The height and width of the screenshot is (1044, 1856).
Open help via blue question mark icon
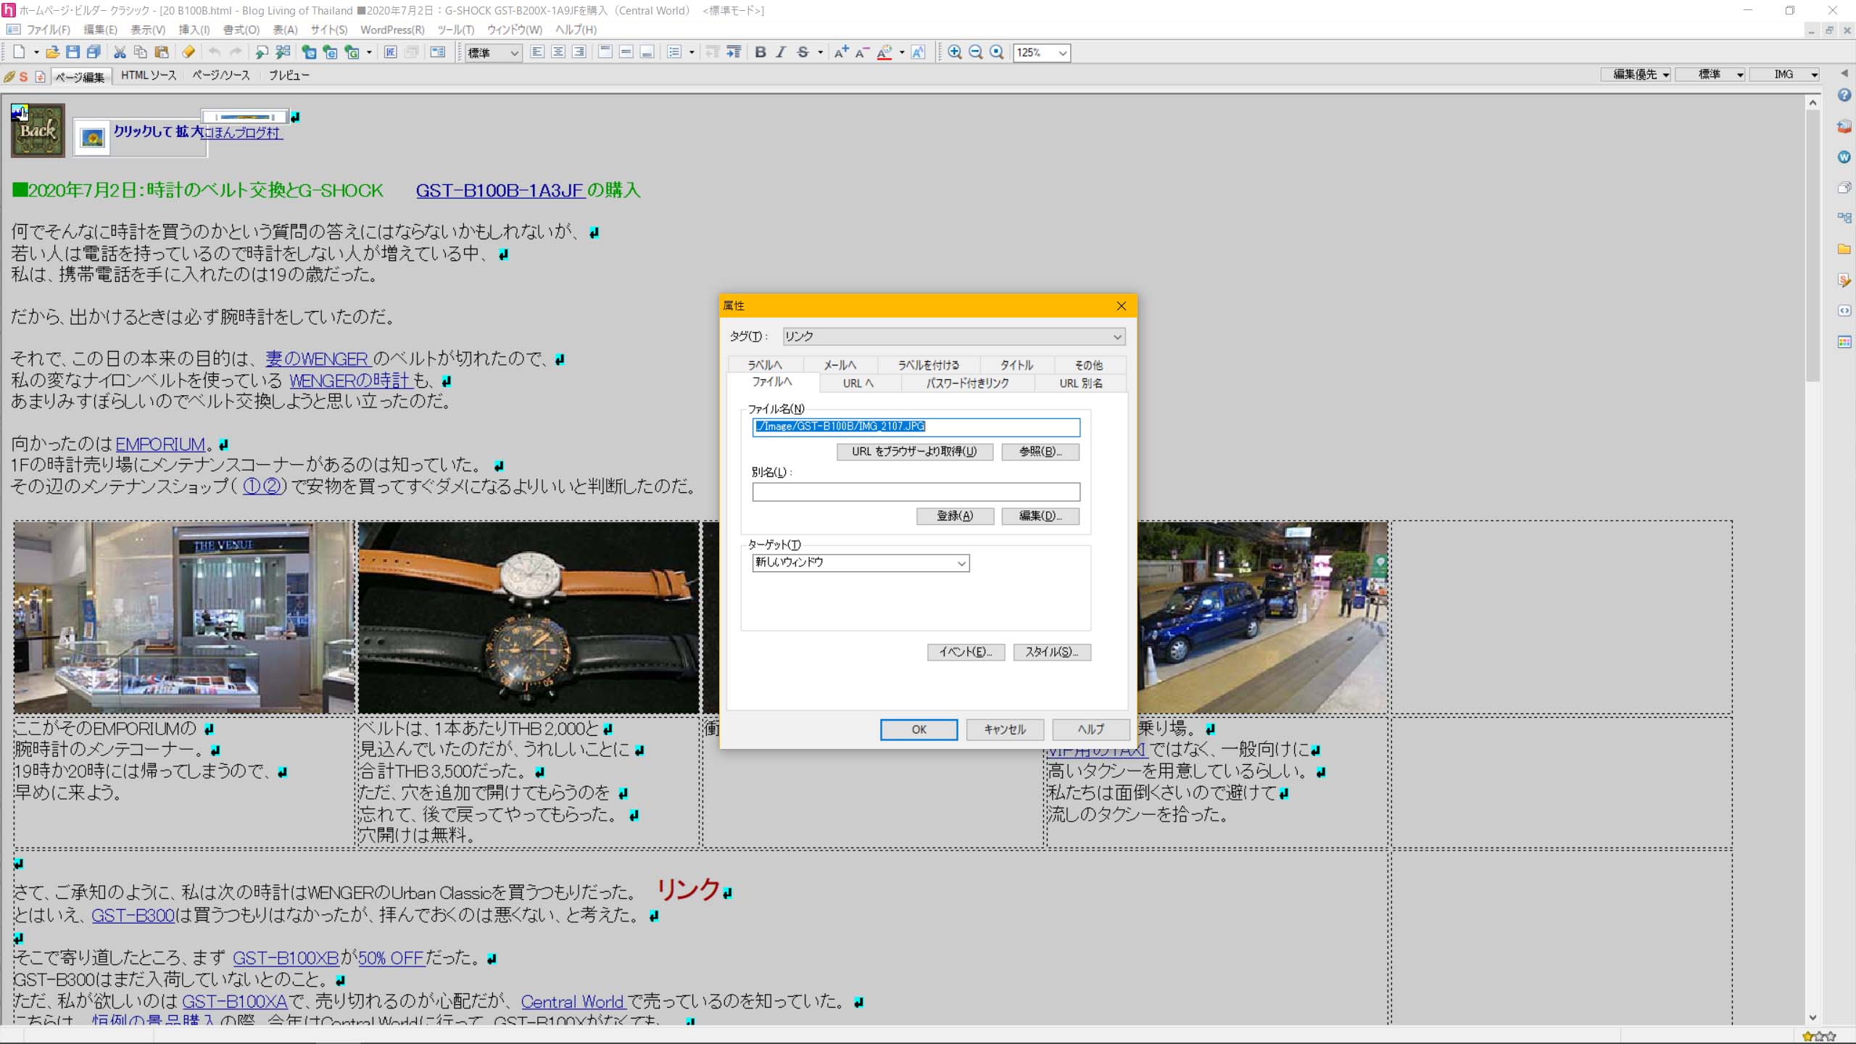click(x=1844, y=95)
